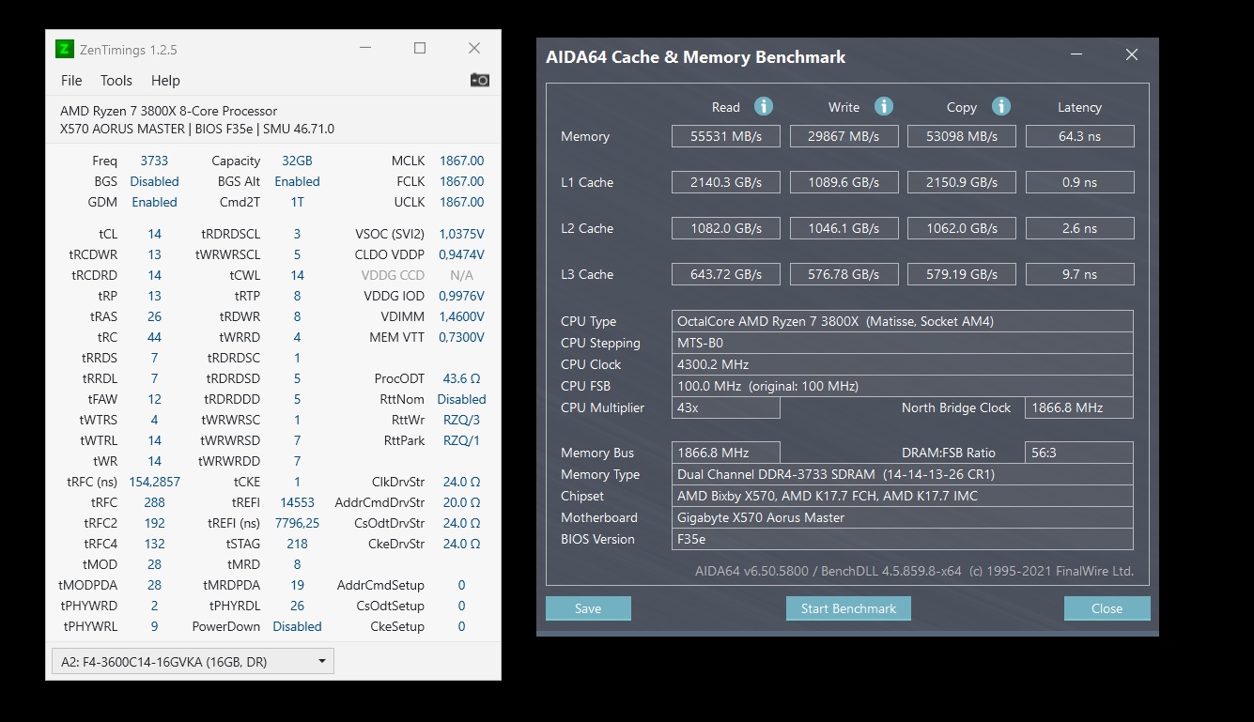Click the Copy column info icon
The height and width of the screenshot is (722, 1254).
1001,106
